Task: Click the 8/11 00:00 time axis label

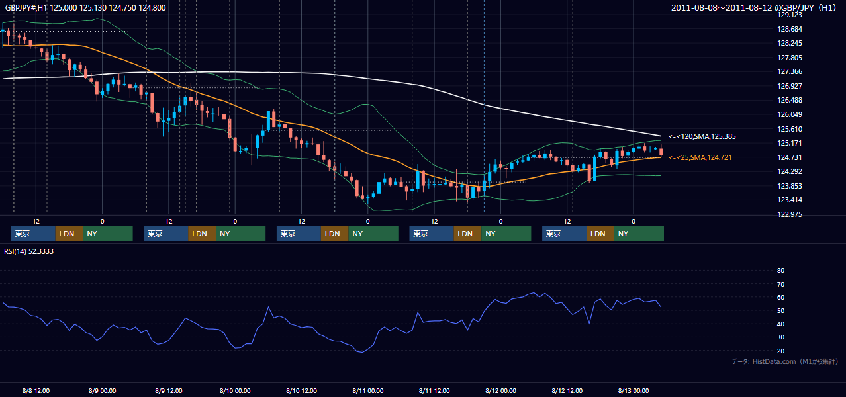Action: tap(368, 390)
